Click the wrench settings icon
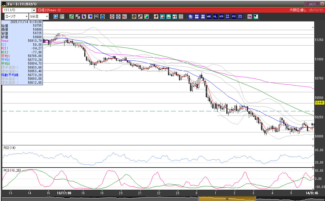Image resolution: width=325 pixels, height=201 pixels. 140,17
